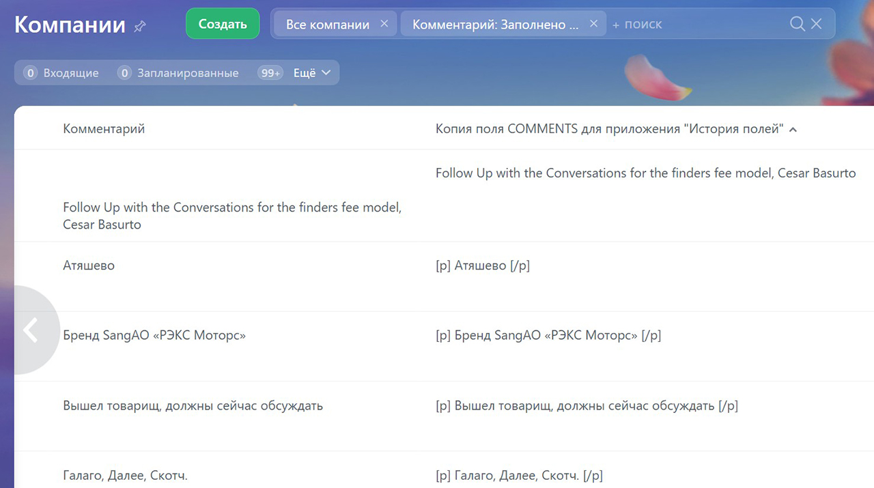Expand the Ещё dropdown
Viewport: 874px width, 488px height.
pyautogui.click(x=312, y=73)
